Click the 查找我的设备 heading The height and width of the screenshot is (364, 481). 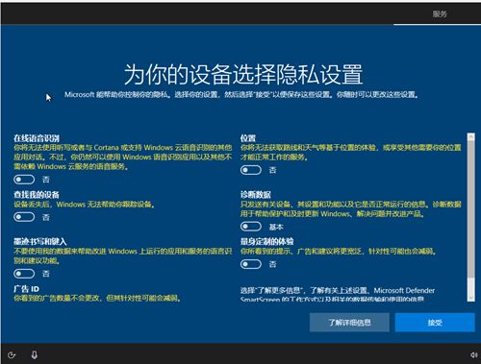click(37, 194)
